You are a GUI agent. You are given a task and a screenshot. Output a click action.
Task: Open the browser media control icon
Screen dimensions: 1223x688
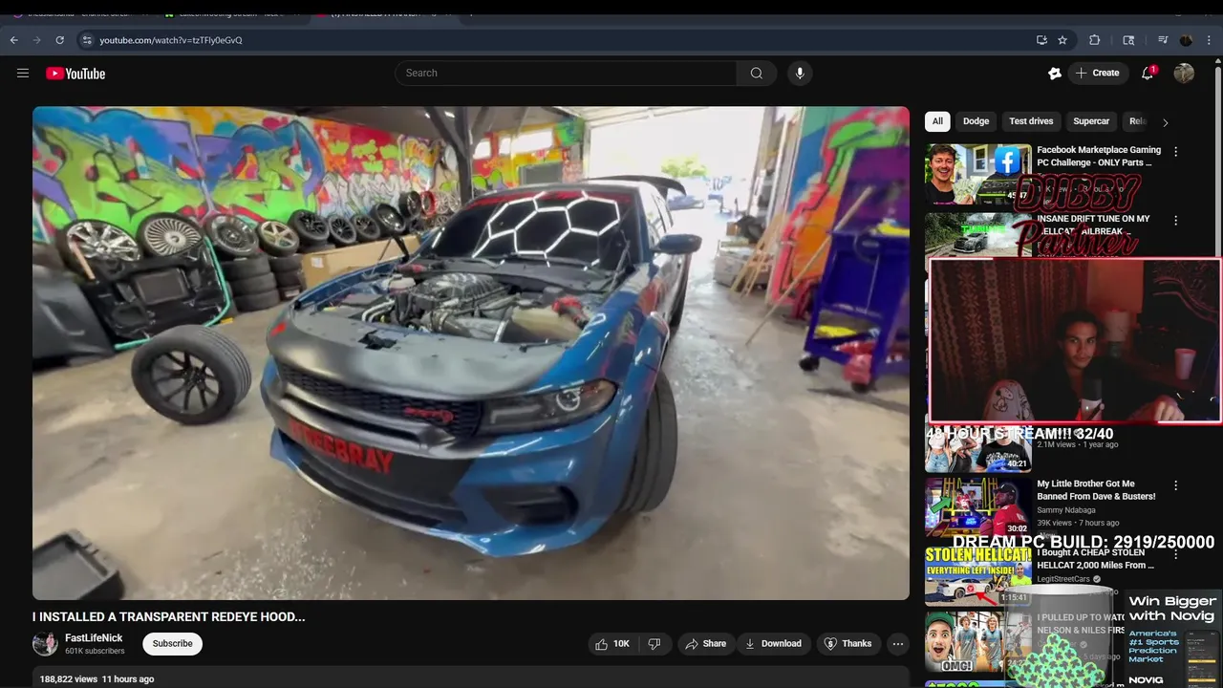1163,40
